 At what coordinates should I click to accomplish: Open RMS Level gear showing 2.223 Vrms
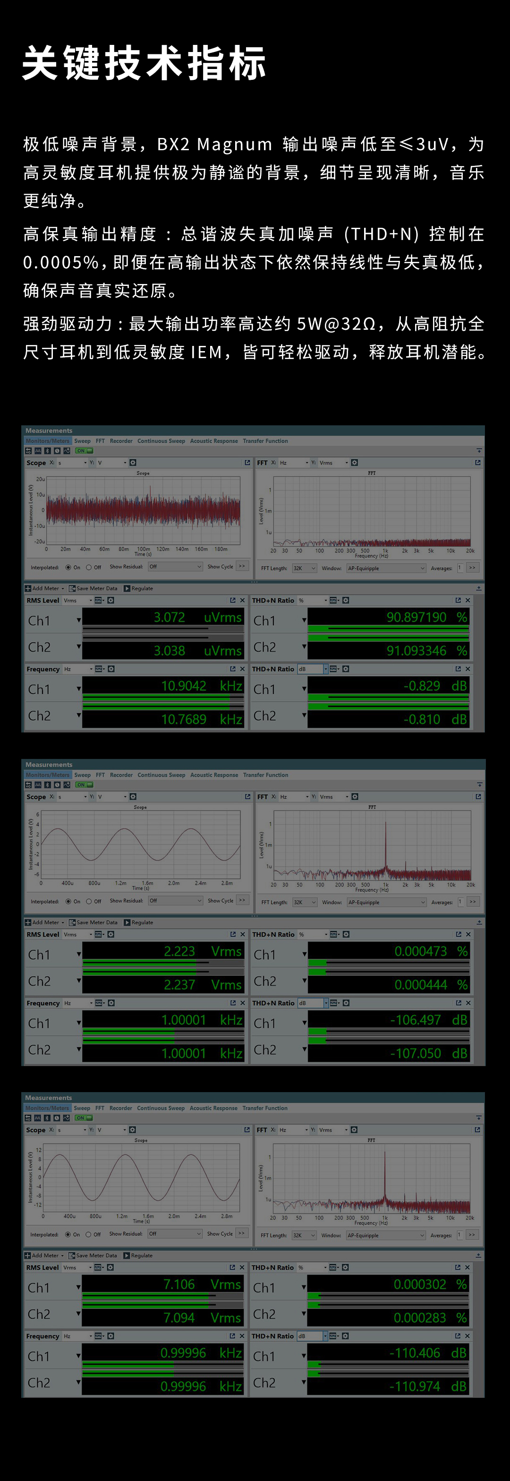[x=111, y=934]
